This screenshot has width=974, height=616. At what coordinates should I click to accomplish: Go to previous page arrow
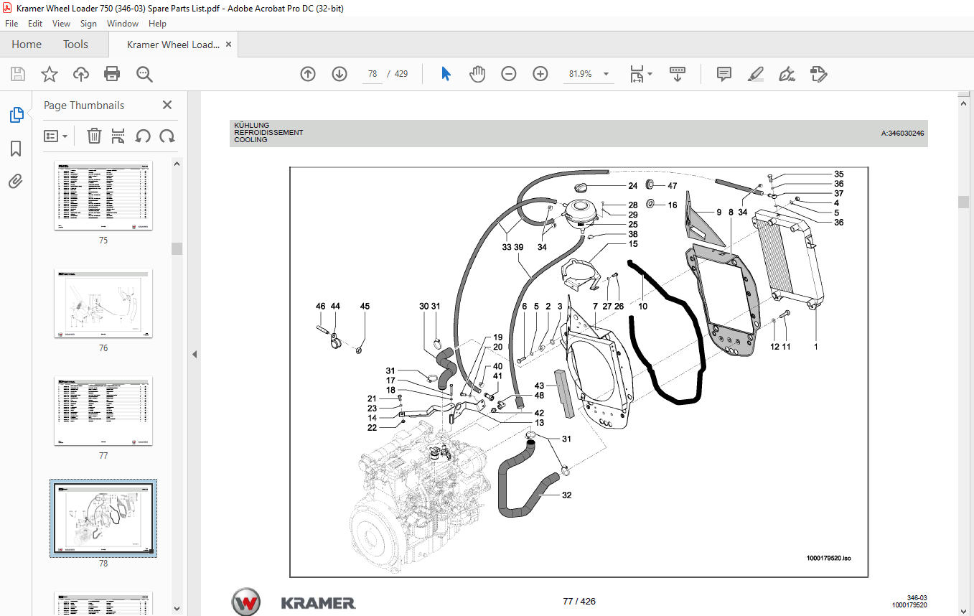coord(308,74)
